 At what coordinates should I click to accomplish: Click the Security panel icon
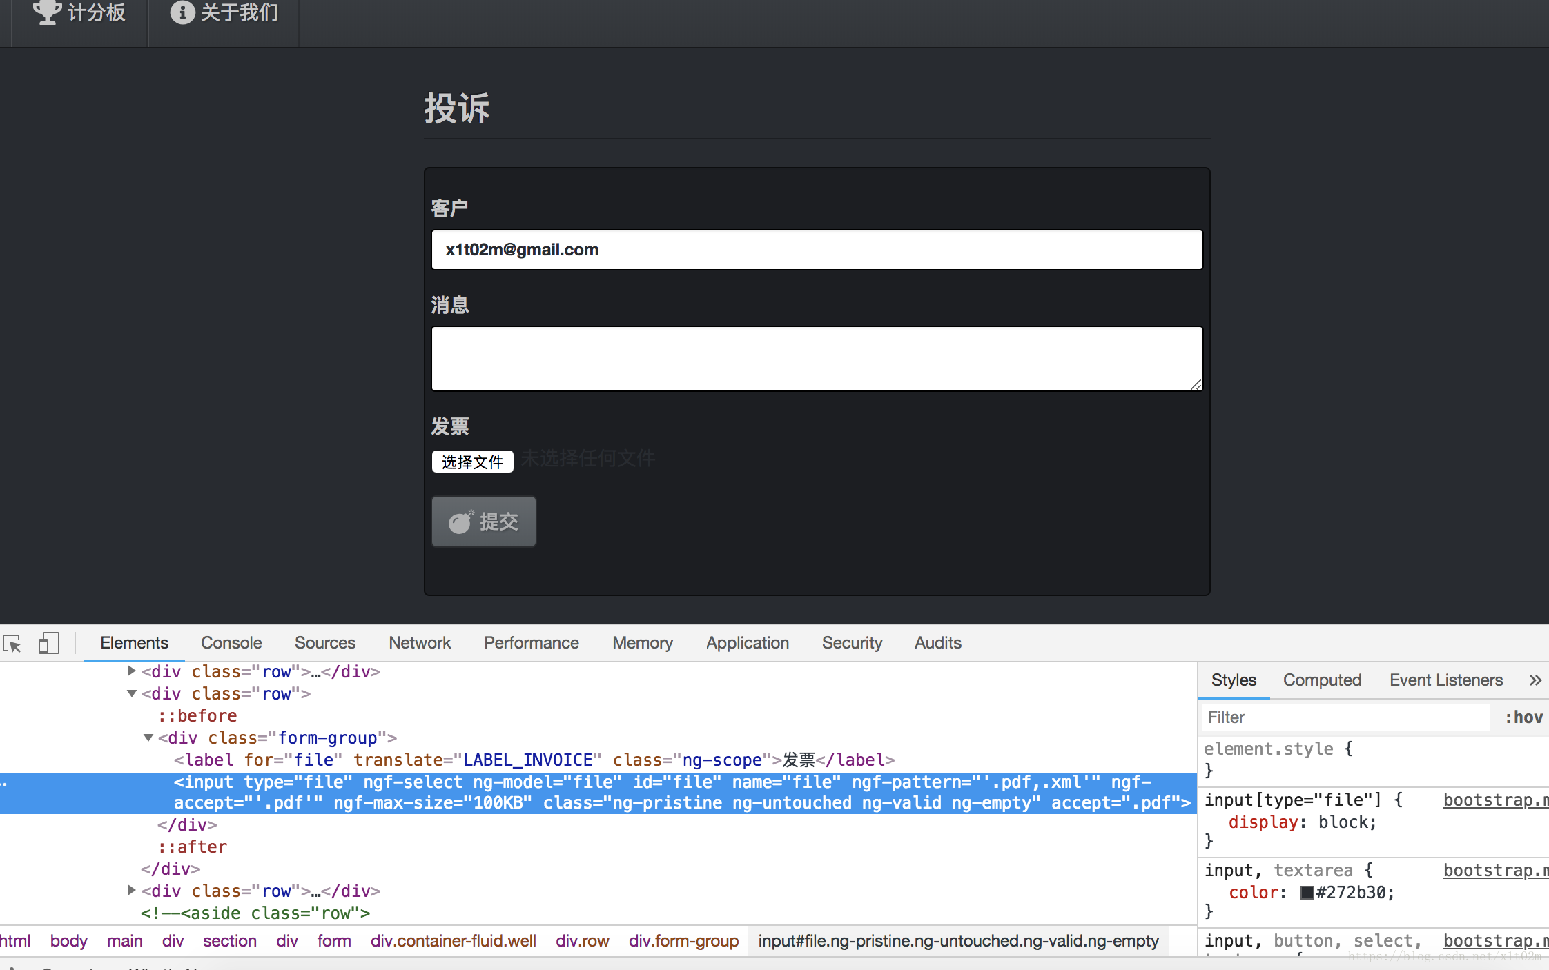click(852, 642)
